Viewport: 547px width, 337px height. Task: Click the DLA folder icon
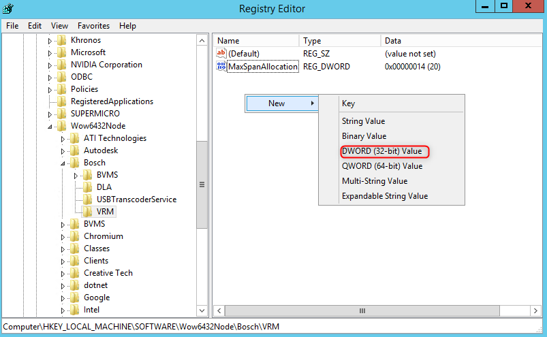pyautogui.click(x=87, y=187)
